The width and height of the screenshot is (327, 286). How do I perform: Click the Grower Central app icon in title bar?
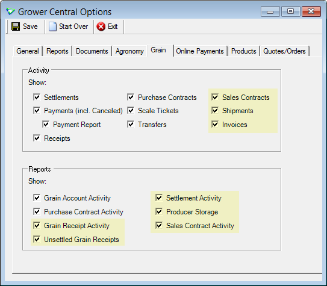pyautogui.click(x=10, y=11)
